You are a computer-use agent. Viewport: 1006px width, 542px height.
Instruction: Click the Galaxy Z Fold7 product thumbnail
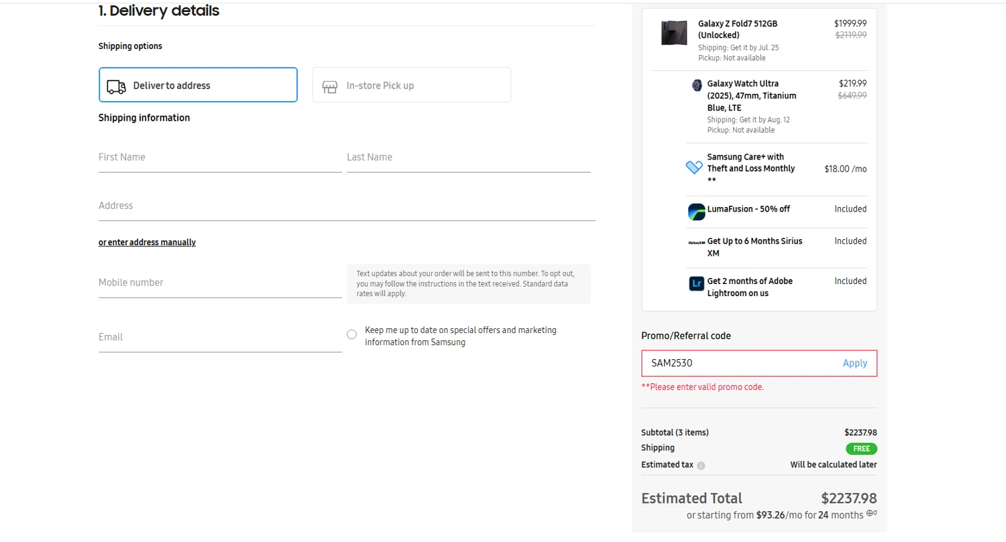(674, 33)
